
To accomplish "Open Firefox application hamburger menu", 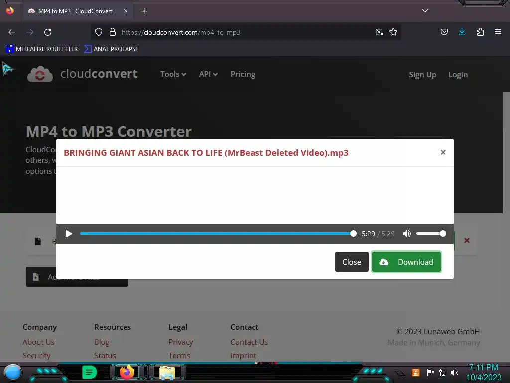I will (x=498, y=32).
